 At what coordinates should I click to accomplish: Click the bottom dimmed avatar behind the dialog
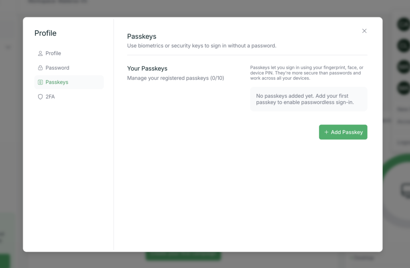point(402,87)
